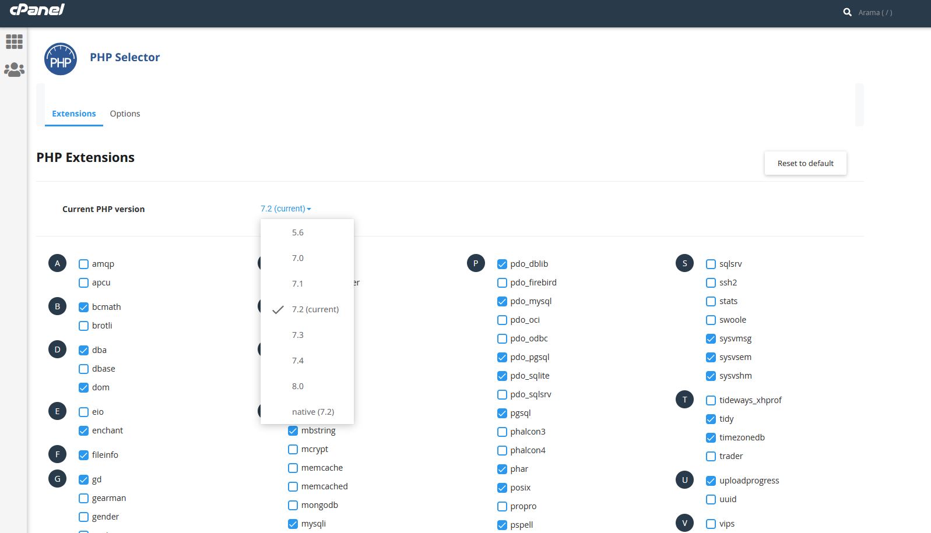Click the letter D group badge
This screenshot has width=931, height=533.
point(57,350)
